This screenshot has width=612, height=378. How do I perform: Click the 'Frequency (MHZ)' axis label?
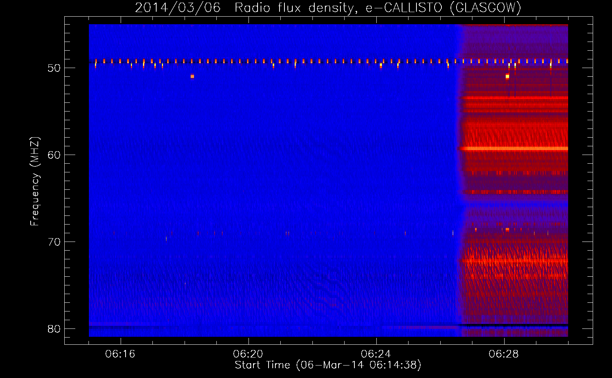click(x=34, y=181)
